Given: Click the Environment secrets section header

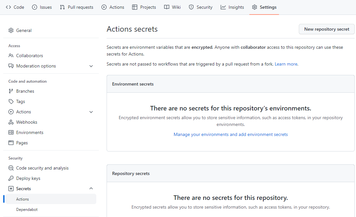Looking at the screenshot, I should tap(133, 84).
